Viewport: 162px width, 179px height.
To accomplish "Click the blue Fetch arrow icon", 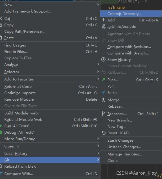I will [103, 92].
